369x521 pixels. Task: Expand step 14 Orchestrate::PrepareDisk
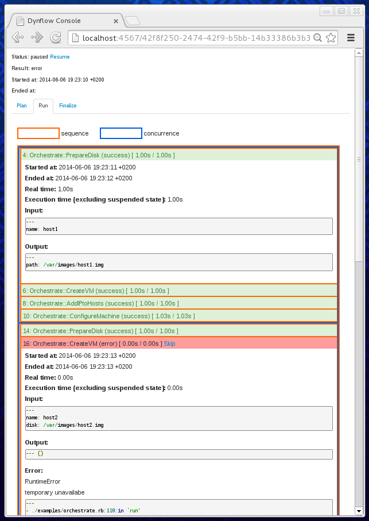[179, 331]
